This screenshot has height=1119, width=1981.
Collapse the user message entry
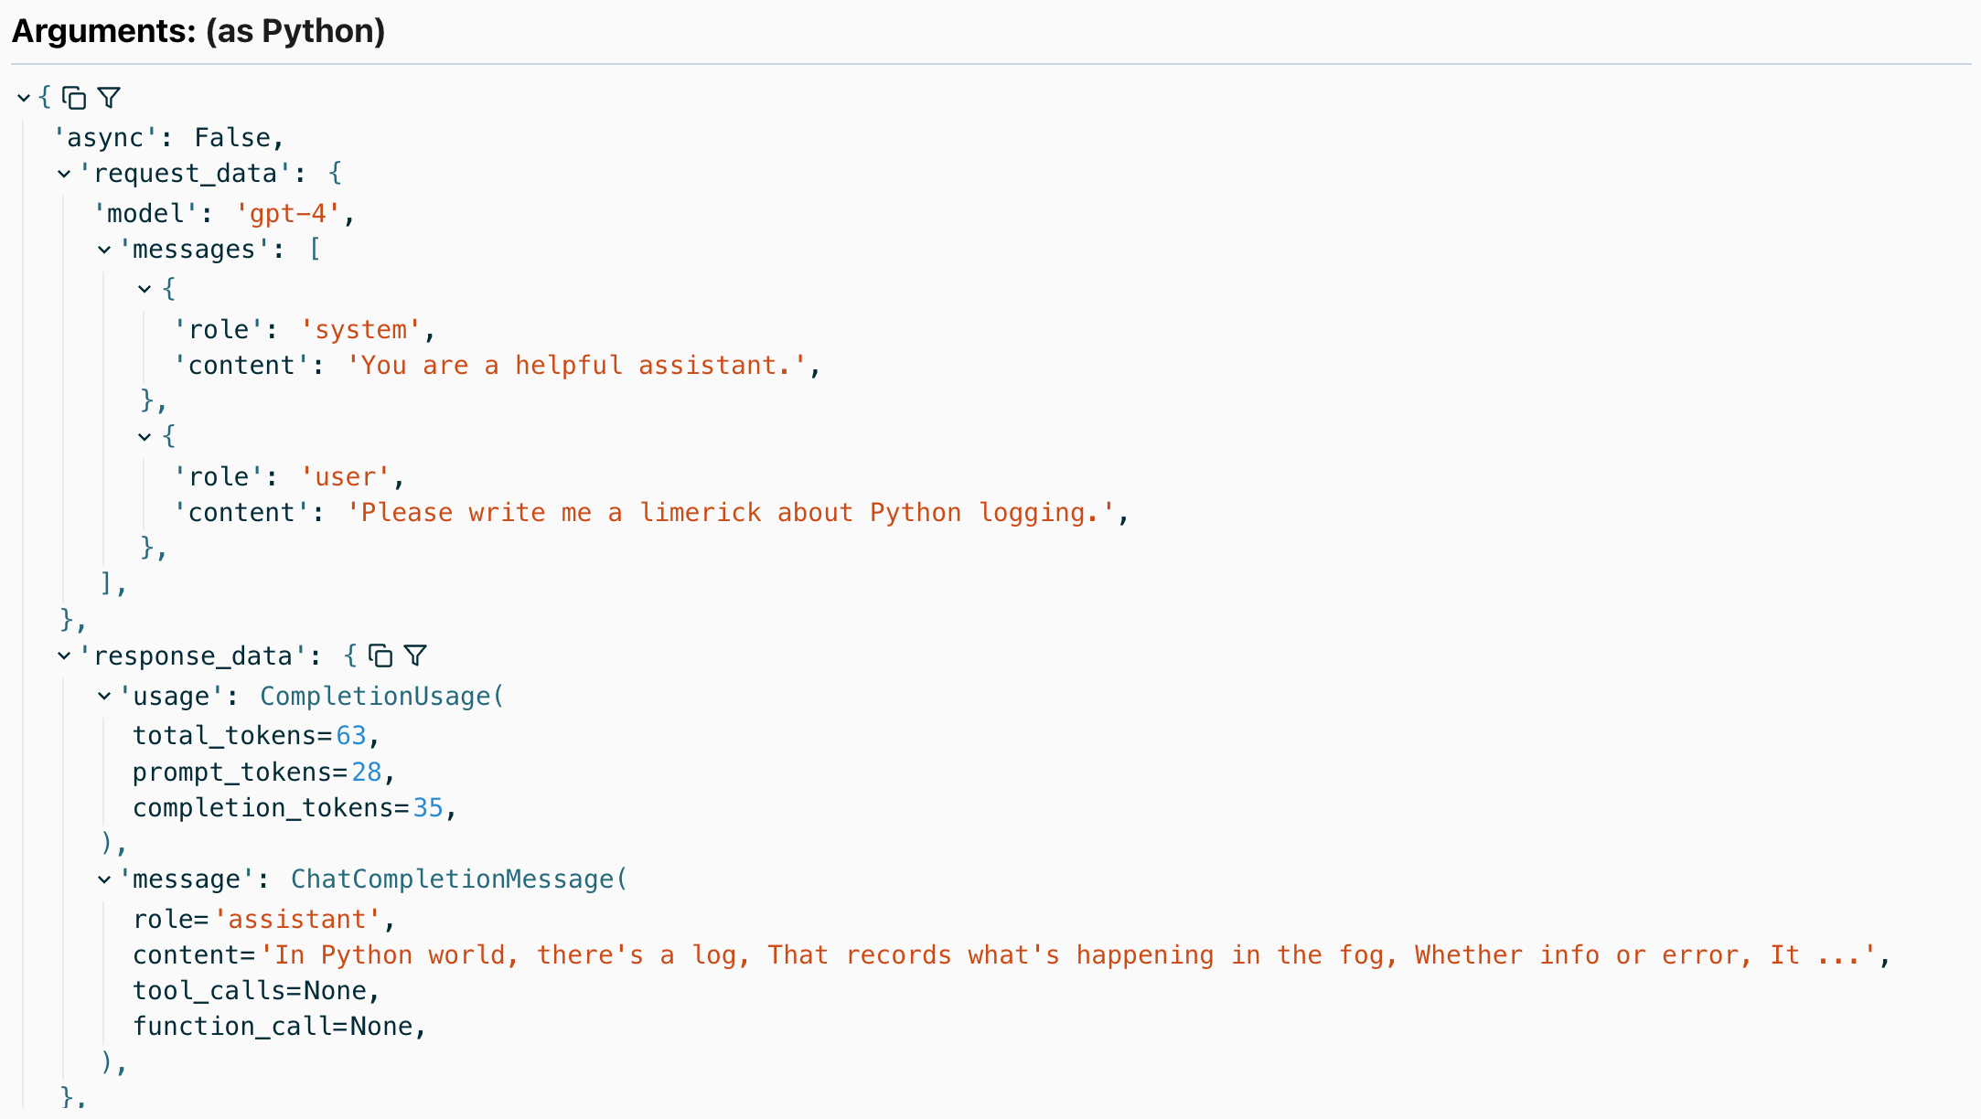[145, 436]
